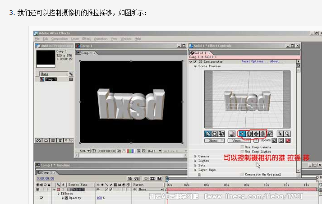322x204 pixels.
Task: Enable Use Comp Camera checkbox
Action: coord(242,147)
